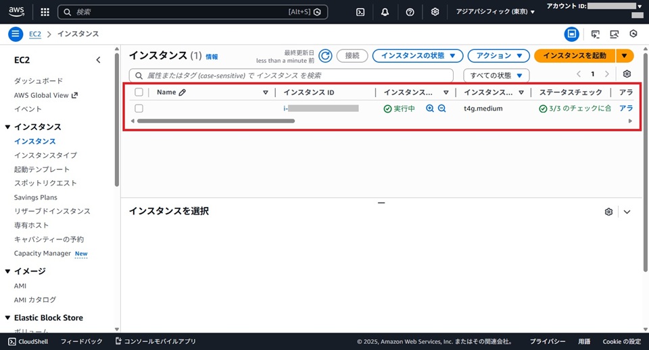The image size is (649, 350).
Task: Open table preferences gear next to pagination
Action: click(627, 74)
